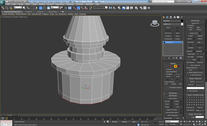The height and width of the screenshot is (126, 207).
Task: Select Border sub-object level icon
Action: coord(173,66)
